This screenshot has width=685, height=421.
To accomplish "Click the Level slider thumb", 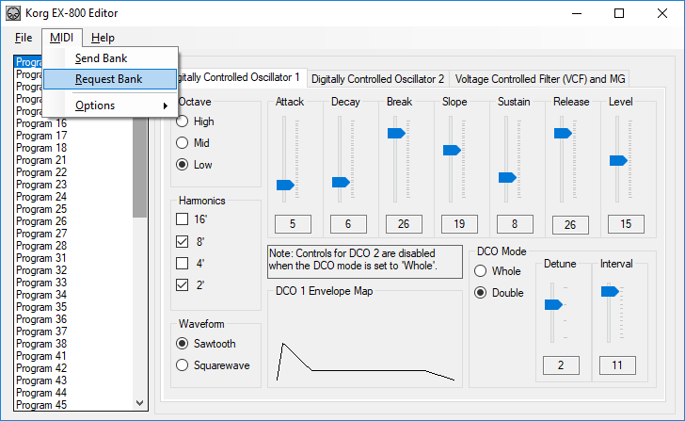I will coord(618,160).
